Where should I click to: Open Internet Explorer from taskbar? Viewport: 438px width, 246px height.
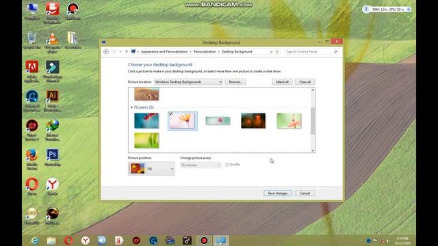pos(35,241)
